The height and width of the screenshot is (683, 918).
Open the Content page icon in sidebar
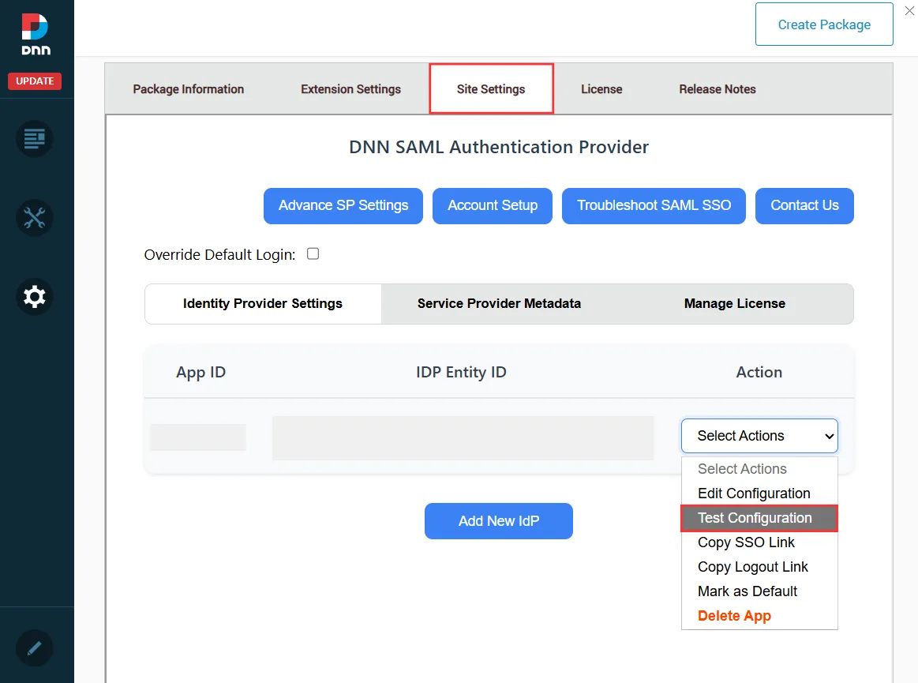coord(35,139)
